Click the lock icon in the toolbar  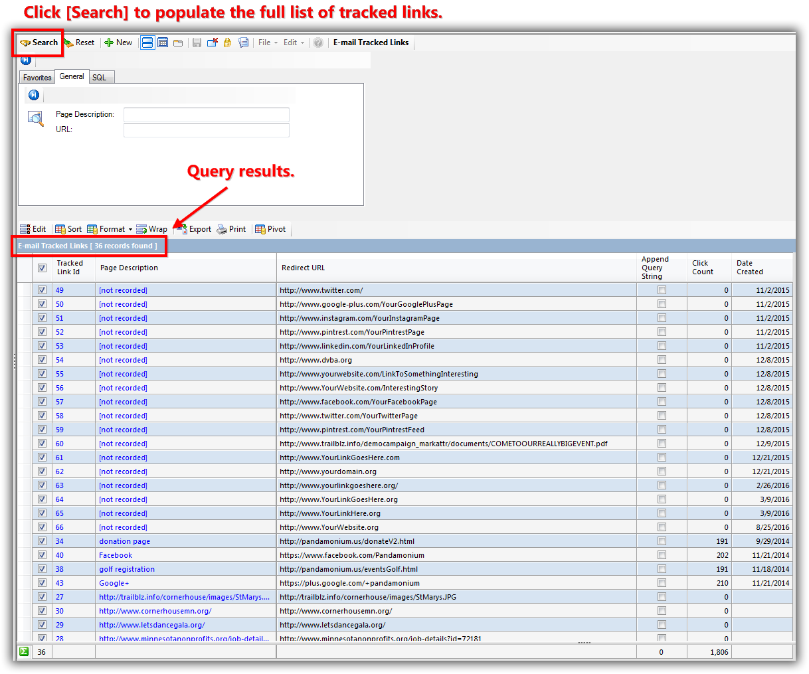(x=227, y=42)
